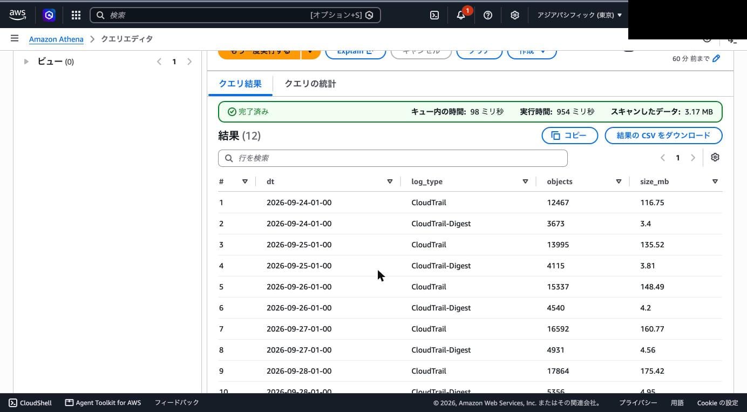Sort results by log_type column arrow

525,181
